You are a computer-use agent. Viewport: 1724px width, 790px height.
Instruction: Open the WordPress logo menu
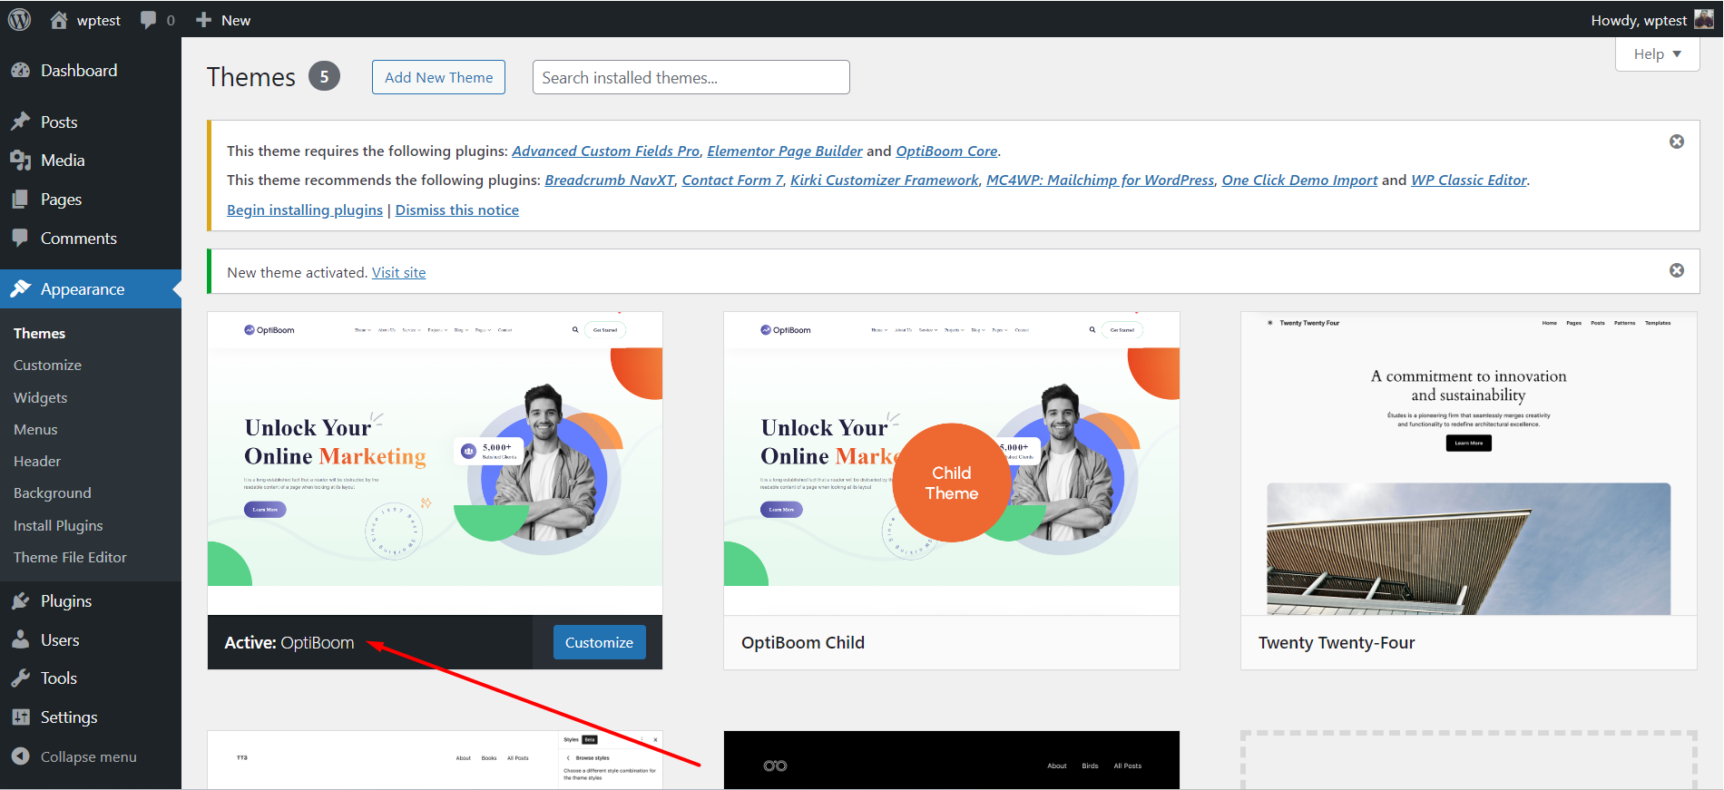tap(20, 19)
